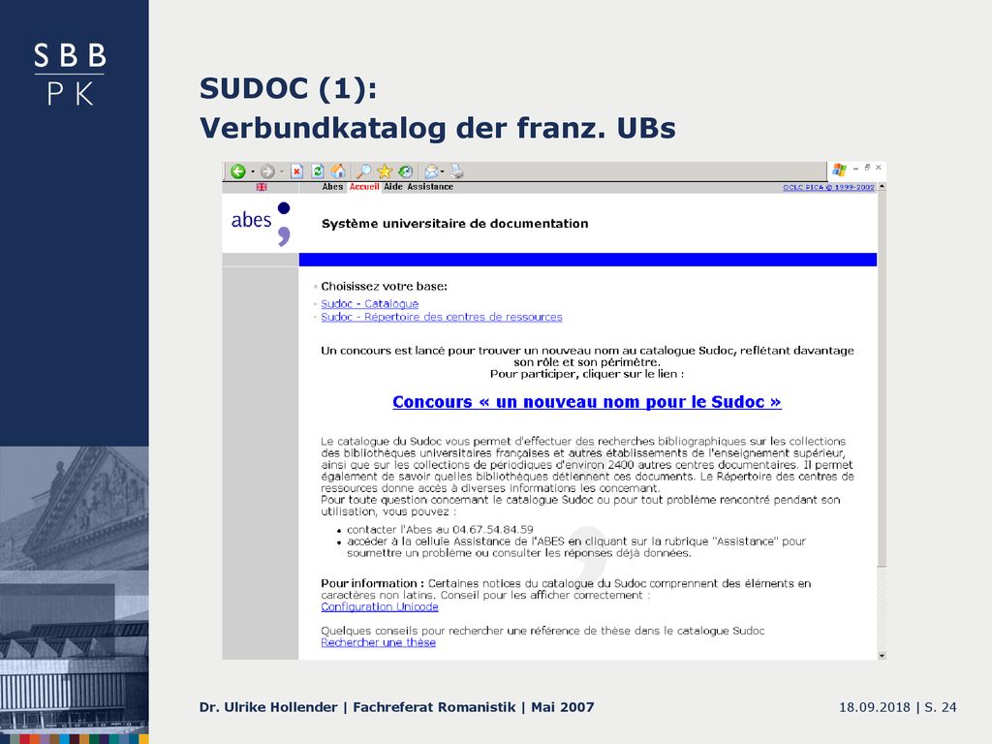The height and width of the screenshot is (744, 992).
Task: Open the OCLC PICA 1999-2002 copyright link
Action: coord(828,187)
